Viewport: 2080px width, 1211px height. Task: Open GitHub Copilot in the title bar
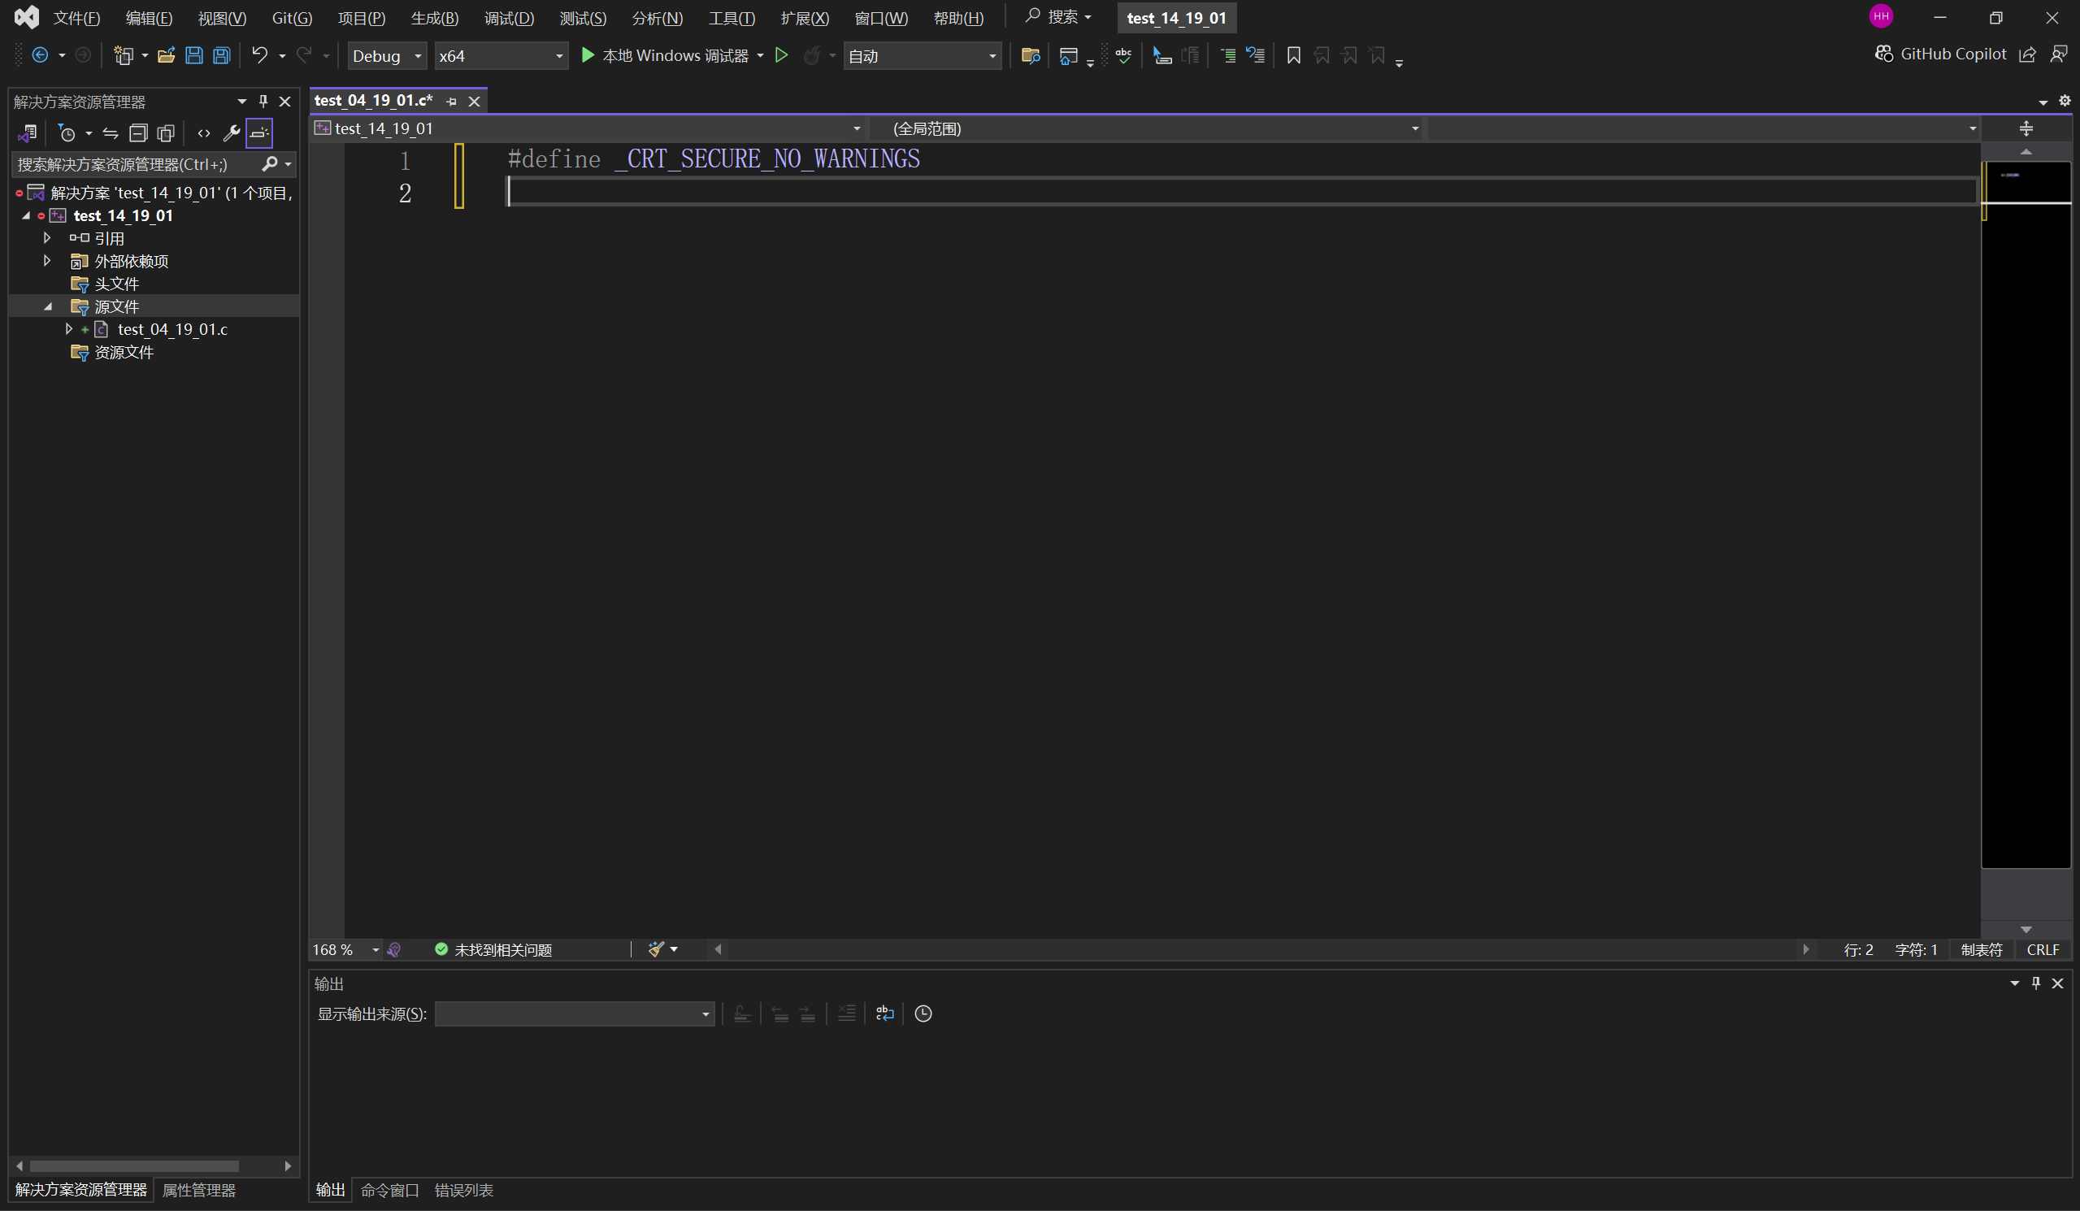(1940, 54)
